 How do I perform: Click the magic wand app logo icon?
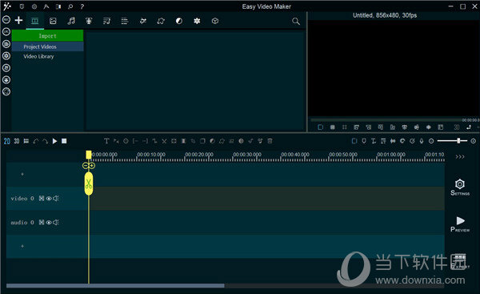coord(7,6)
